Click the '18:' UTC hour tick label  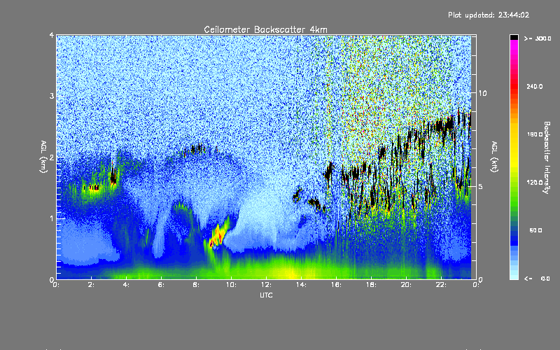(371, 285)
